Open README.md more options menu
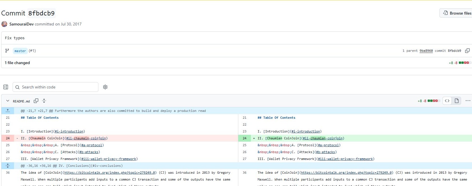The width and height of the screenshot is (472, 186). (468, 101)
